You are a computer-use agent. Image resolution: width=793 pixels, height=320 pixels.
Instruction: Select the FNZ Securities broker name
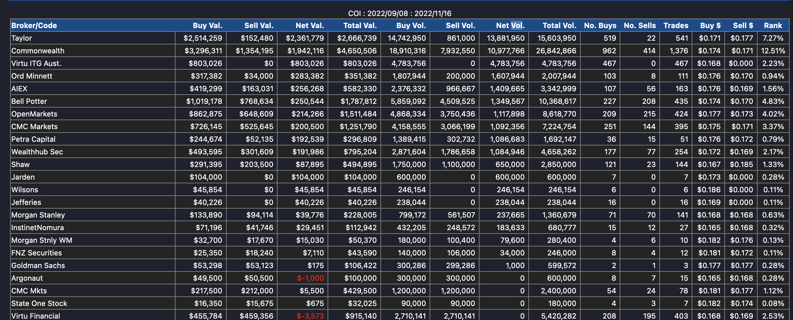(37, 252)
